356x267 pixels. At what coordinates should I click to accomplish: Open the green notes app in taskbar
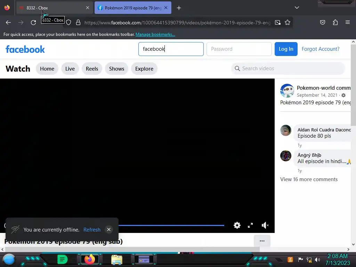tap(63, 259)
